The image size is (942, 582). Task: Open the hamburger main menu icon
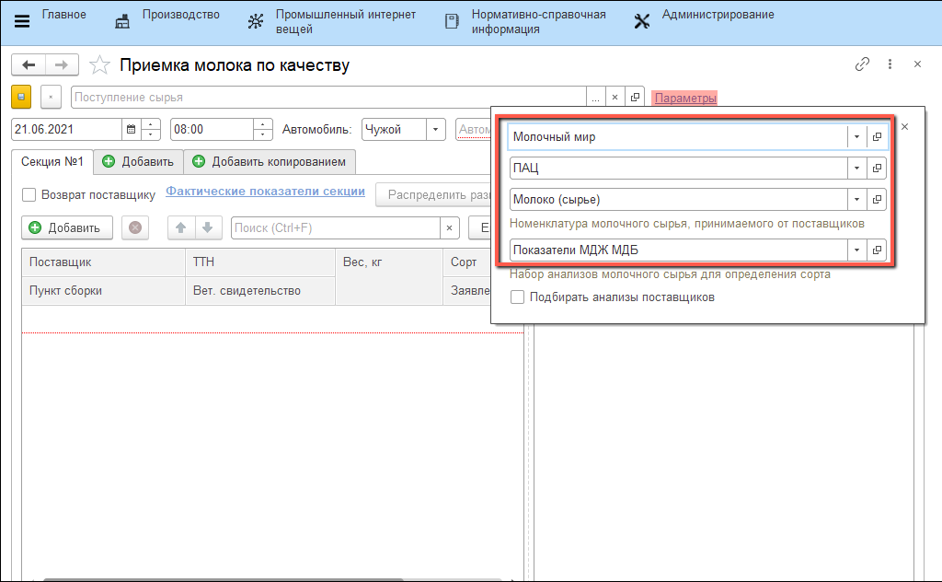click(x=22, y=22)
